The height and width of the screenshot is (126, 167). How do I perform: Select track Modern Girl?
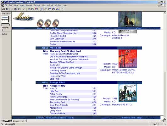tap(55, 65)
